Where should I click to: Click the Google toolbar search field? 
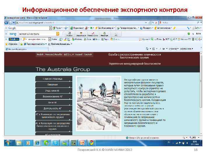pos(33,28)
